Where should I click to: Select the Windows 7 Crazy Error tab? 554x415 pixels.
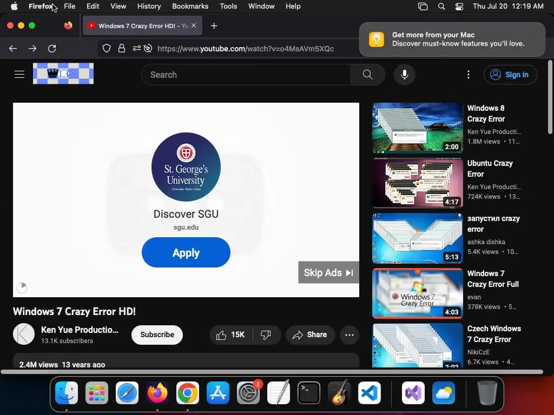point(142,26)
